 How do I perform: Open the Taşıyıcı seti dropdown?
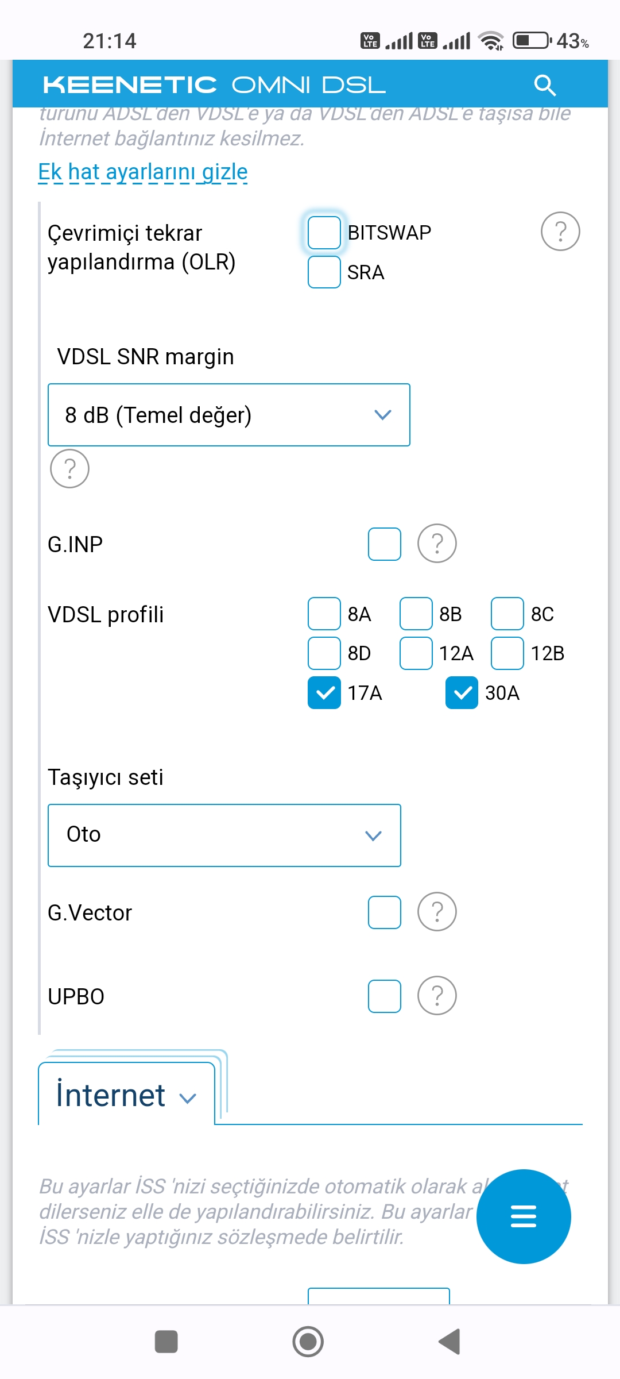(x=224, y=835)
